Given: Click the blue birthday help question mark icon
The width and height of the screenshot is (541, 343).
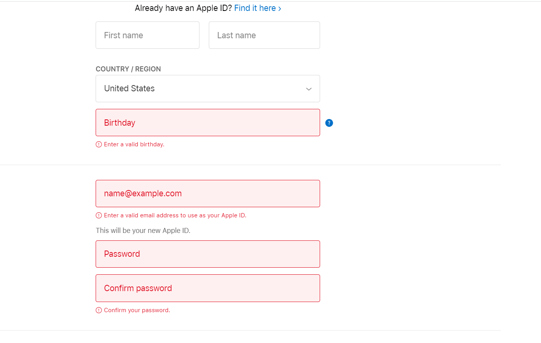Looking at the screenshot, I should pos(329,123).
